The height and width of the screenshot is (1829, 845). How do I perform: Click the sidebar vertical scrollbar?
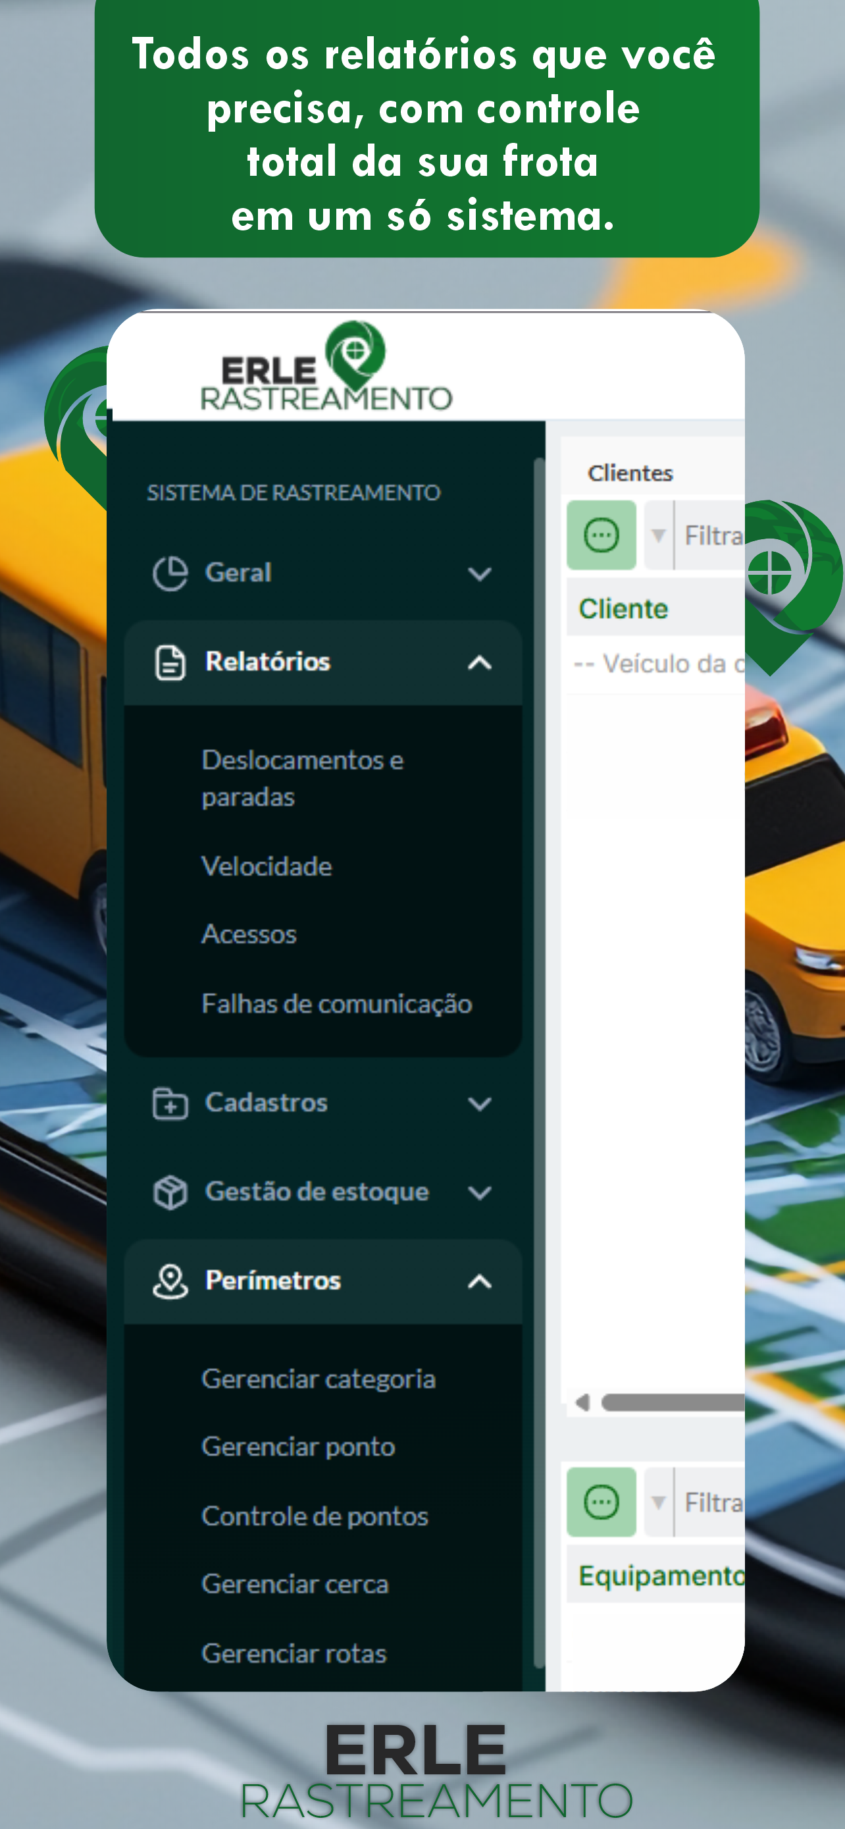539,1063
